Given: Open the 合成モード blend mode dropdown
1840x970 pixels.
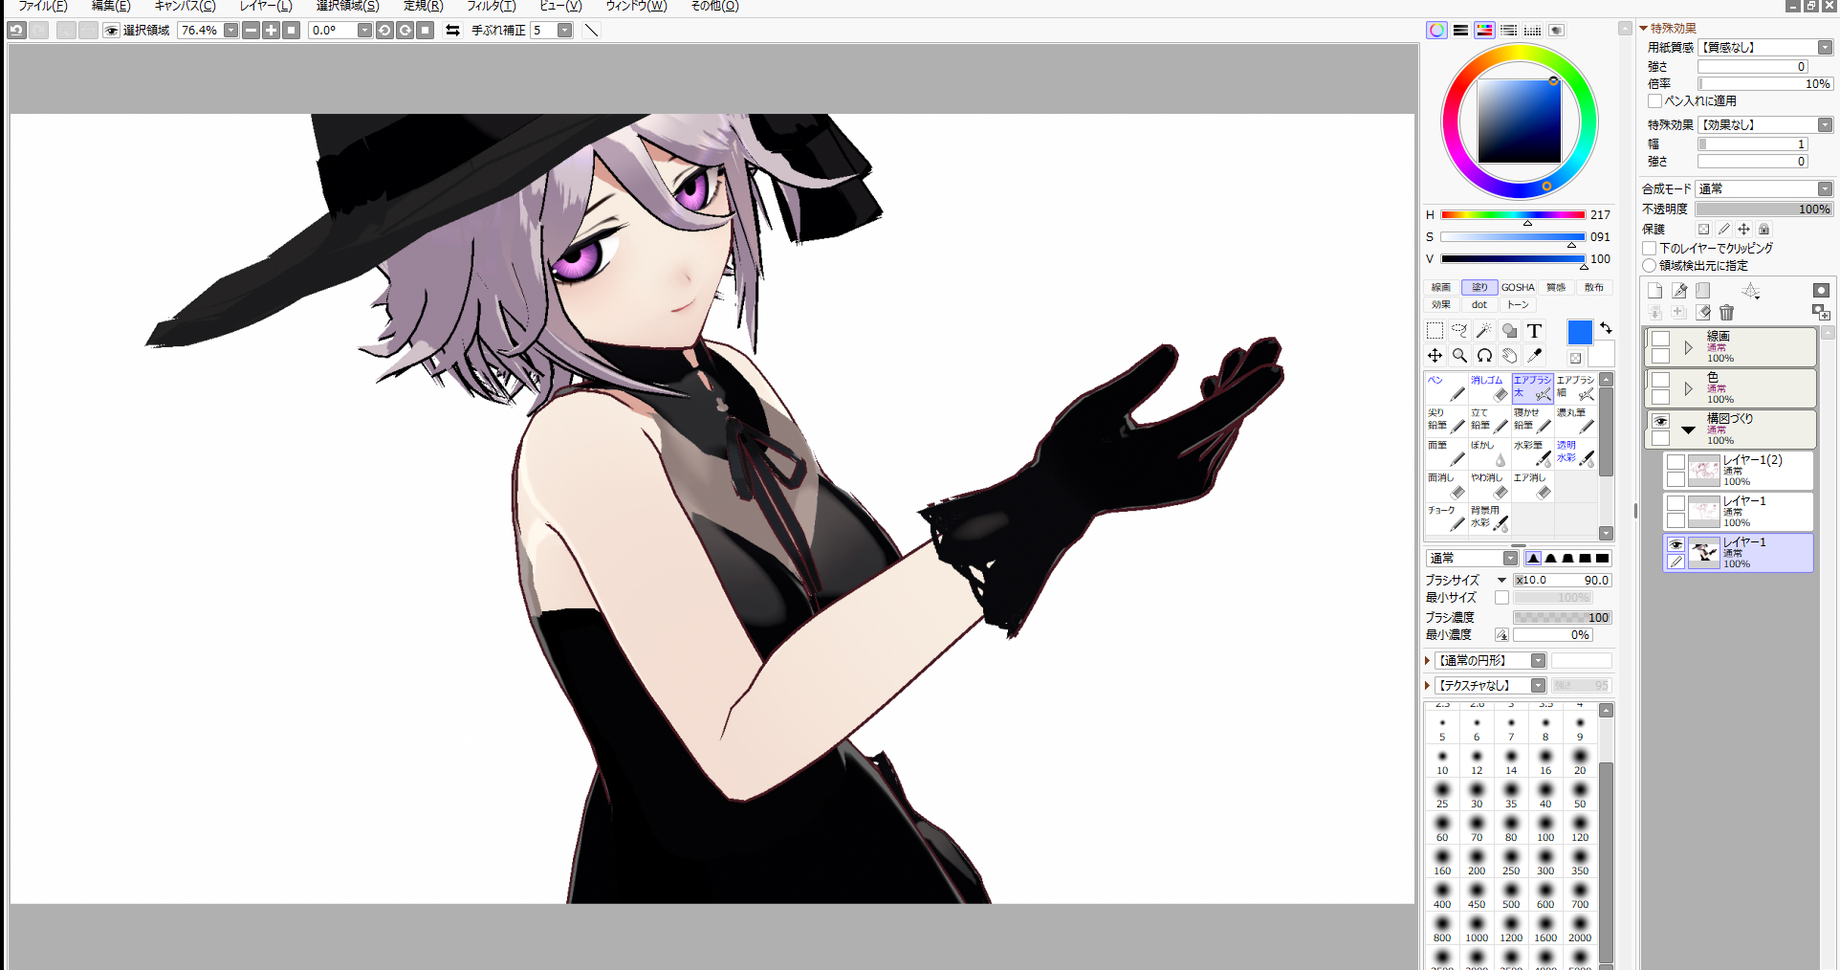Looking at the screenshot, I should [1825, 189].
